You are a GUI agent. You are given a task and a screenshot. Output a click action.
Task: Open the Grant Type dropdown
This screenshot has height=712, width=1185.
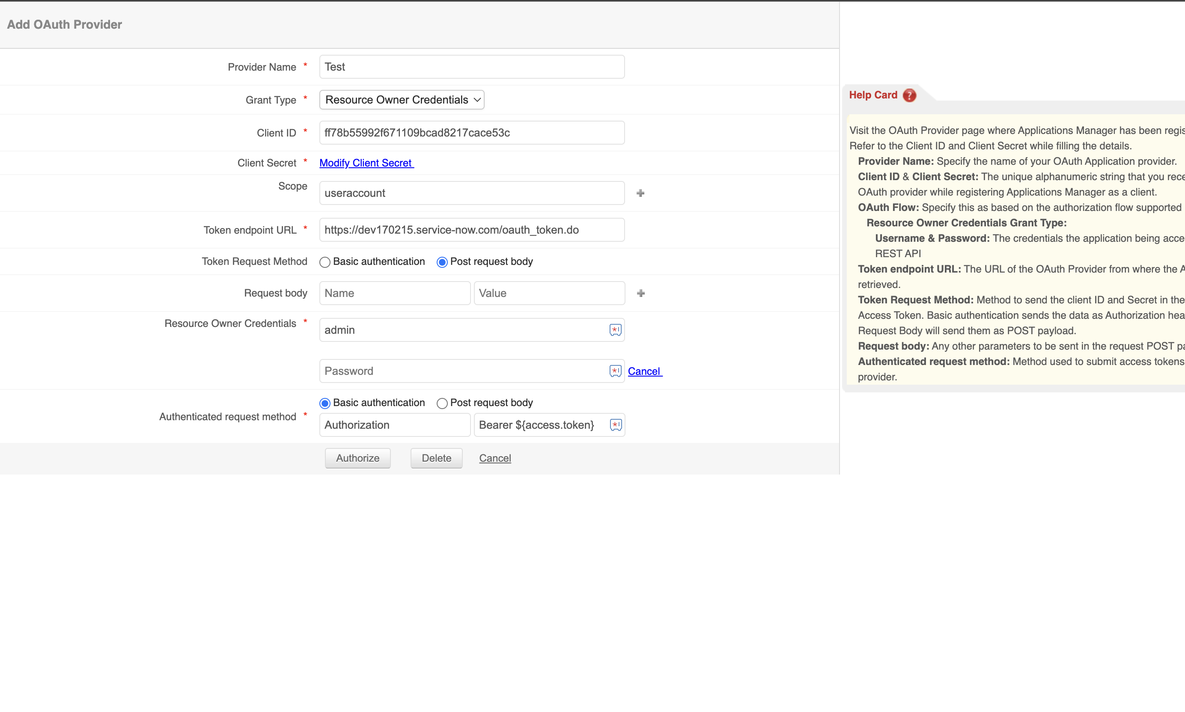pos(402,100)
